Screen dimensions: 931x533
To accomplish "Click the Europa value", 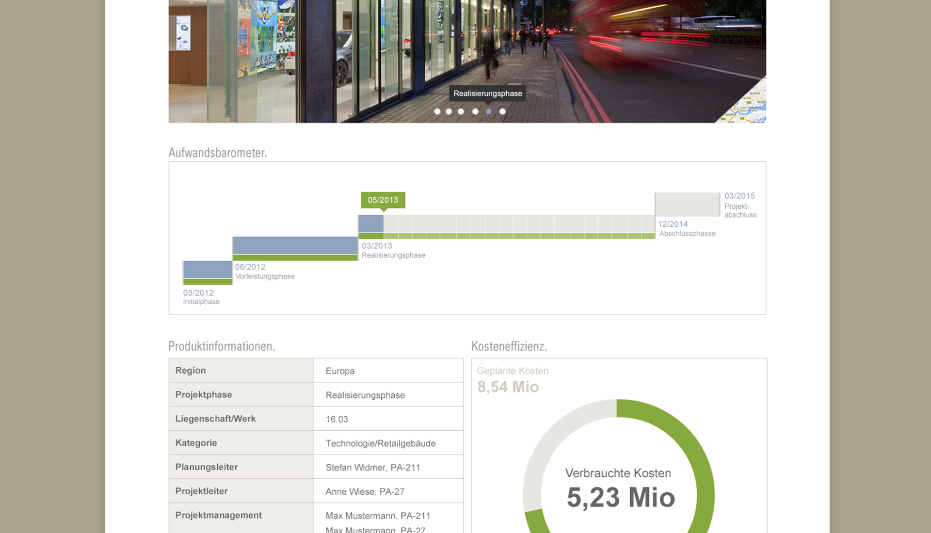I will tap(340, 371).
